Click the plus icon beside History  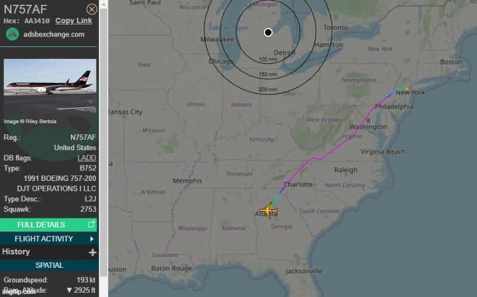92,252
